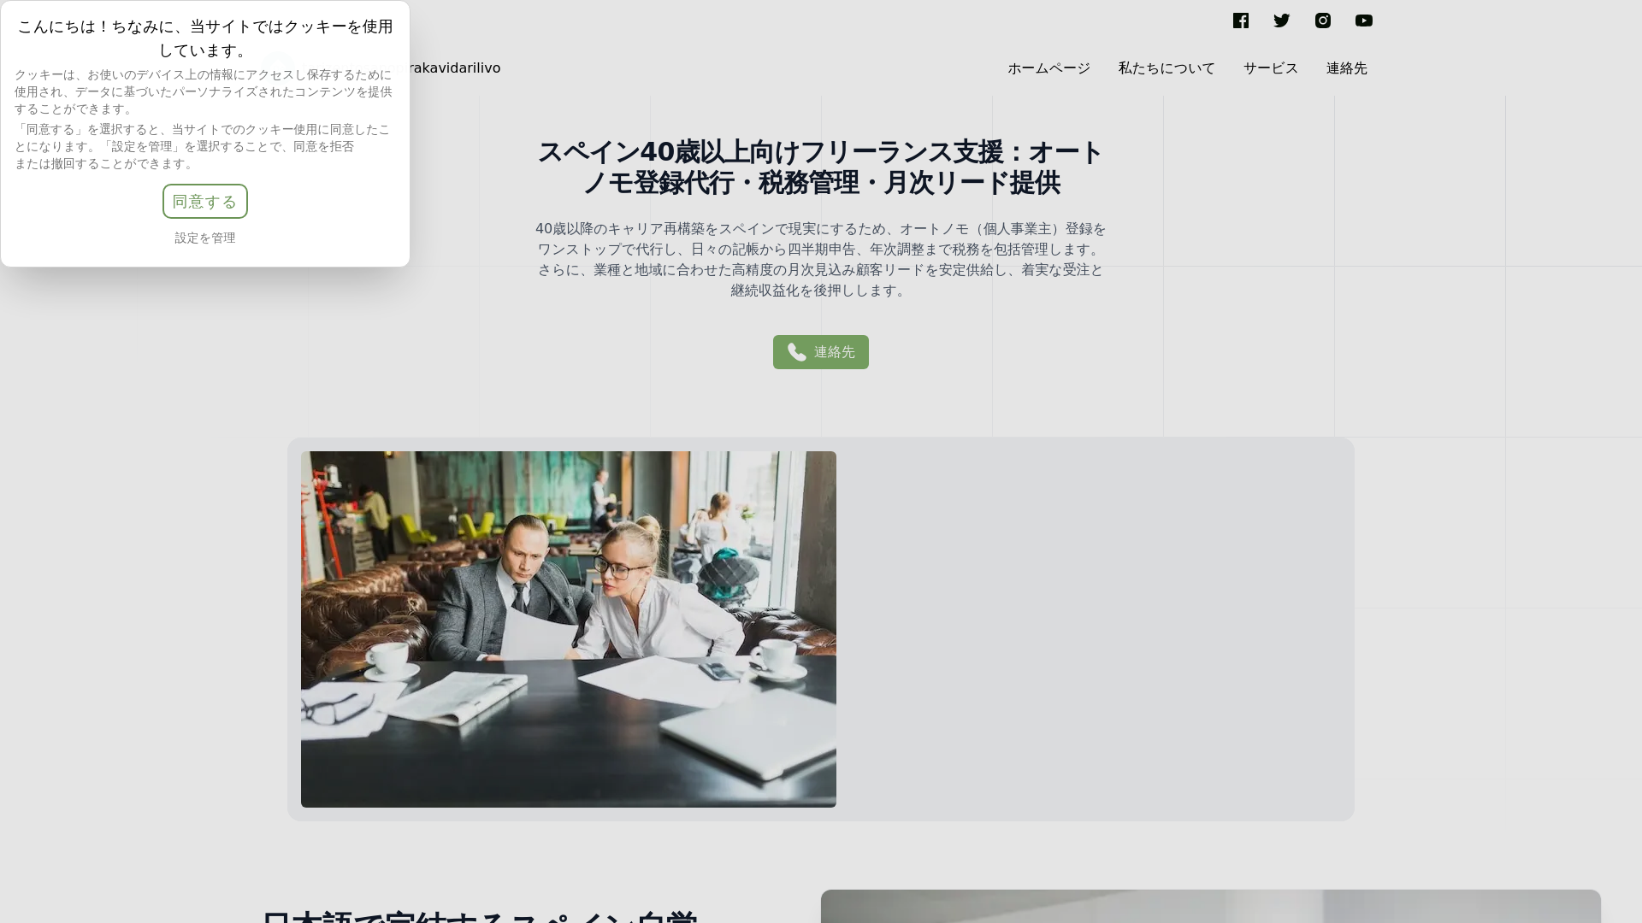Click the green 連絡先 contact button
The height and width of the screenshot is (923, 1642).
[821, 352]
